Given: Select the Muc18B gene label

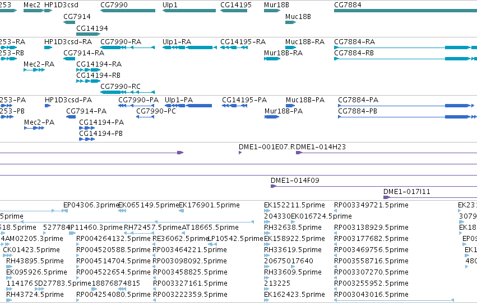Looking at the screenshot, I should click(298, 16).
